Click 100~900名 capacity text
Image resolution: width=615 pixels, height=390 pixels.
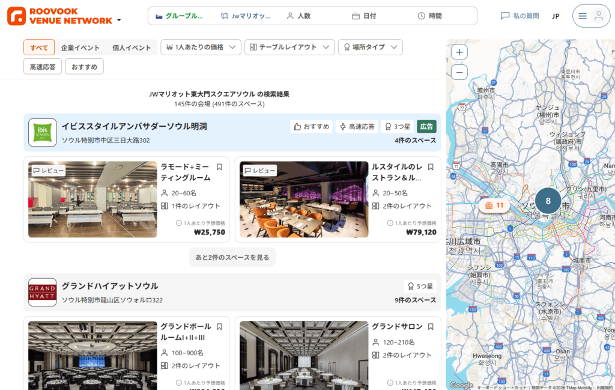187,353
